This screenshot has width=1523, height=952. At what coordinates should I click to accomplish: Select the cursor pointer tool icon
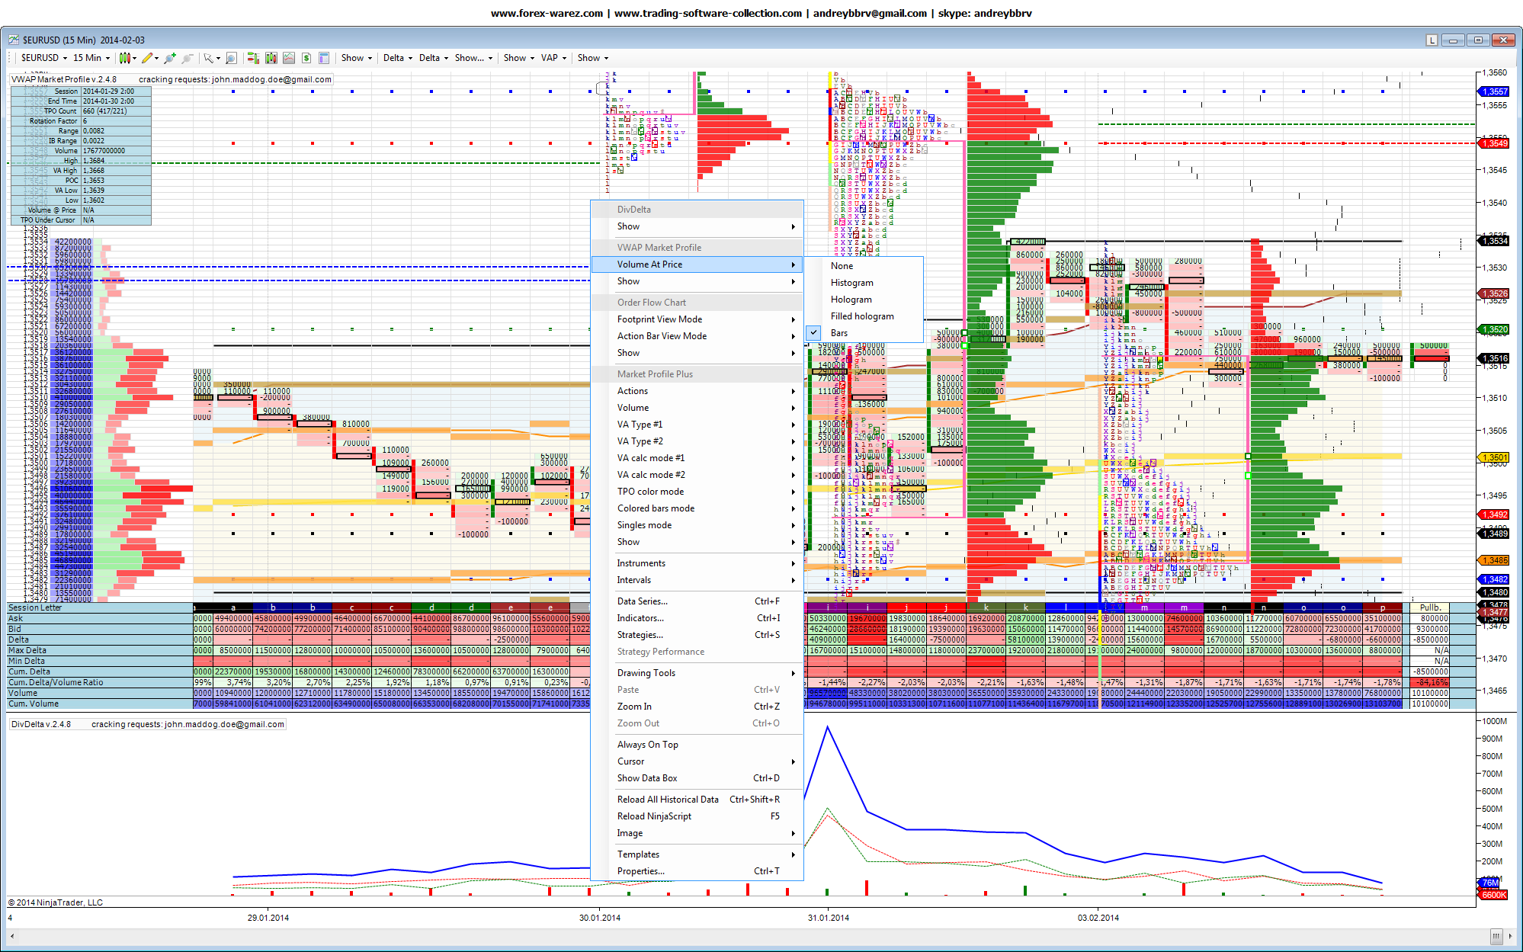click(209, 58)
